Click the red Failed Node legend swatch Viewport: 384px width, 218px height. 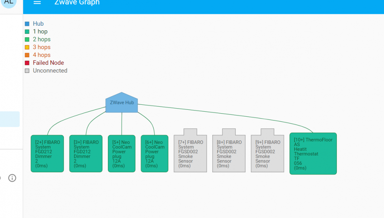tap(27, 63)
